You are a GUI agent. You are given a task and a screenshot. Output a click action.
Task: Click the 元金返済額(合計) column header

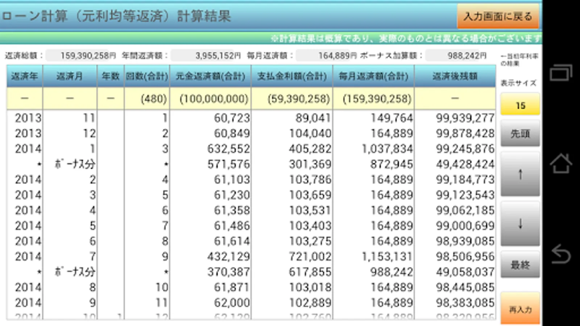(x=210, y=76)
